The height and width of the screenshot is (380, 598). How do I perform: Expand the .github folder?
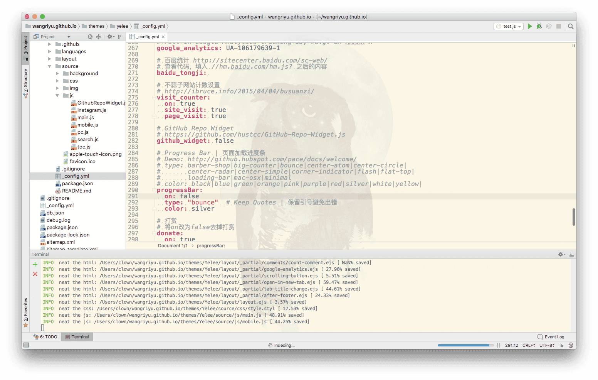pyautogui.click(x=49, y=44)
